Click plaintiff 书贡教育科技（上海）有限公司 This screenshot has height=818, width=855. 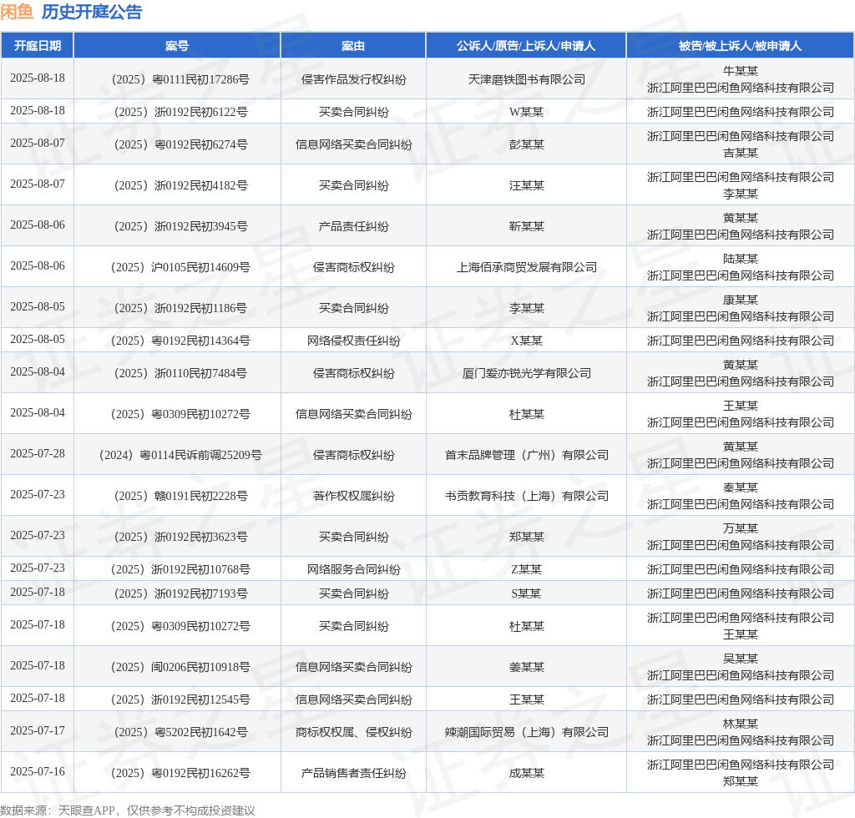pyautogui.click(x=526, y=497)
